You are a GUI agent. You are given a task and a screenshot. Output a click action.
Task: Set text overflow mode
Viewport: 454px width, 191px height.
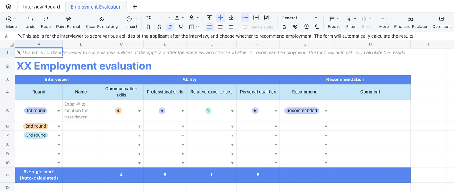pyautogui.click(x=245, y=18)
